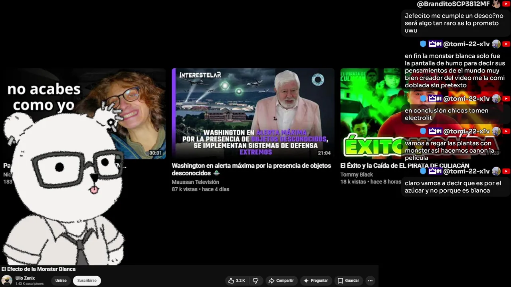Open the three-dot more actions menu
Viewport: 511px width, 287px height.
click(370, 281)
